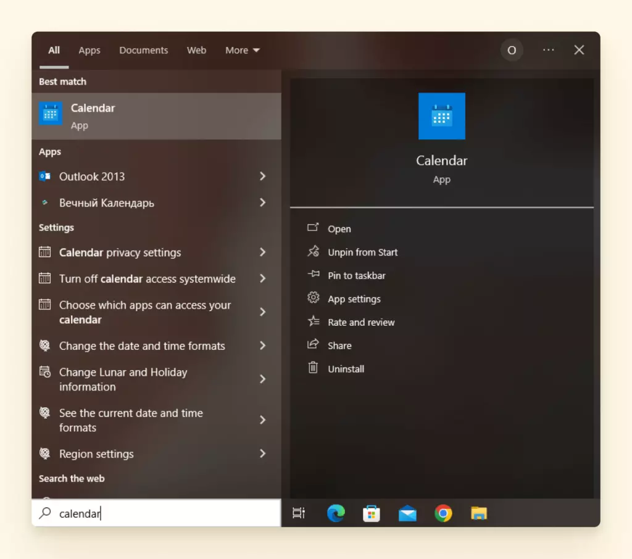Switch to the Apps tab
Image resolution: width=632 pixels, height=559 pixels.
tap(89, 51)
